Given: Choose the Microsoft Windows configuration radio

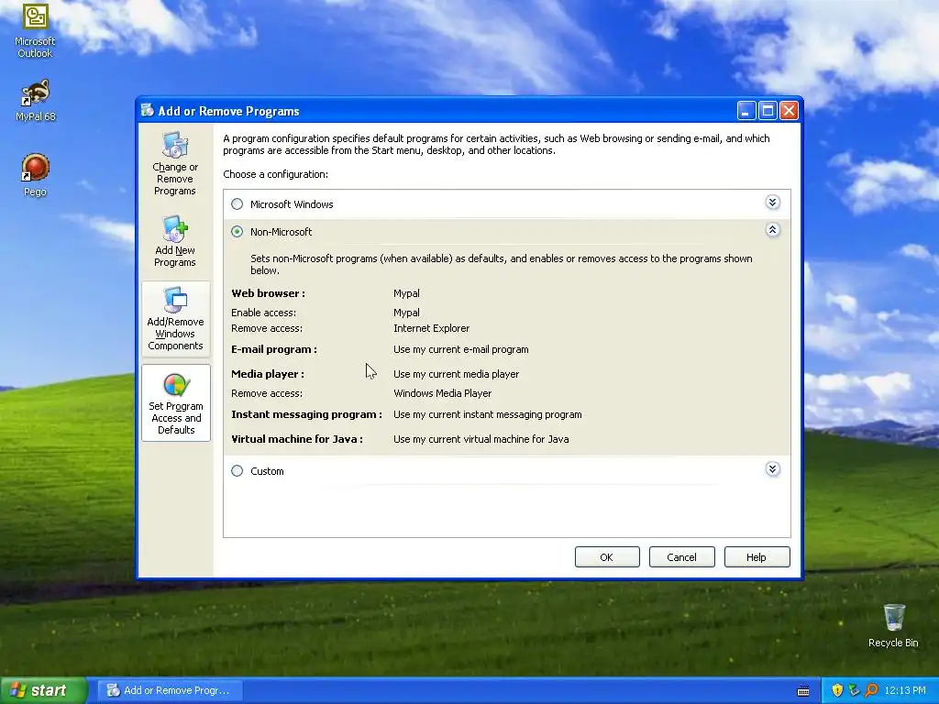Looking at the screenshot, I should (x=238, y=204).
